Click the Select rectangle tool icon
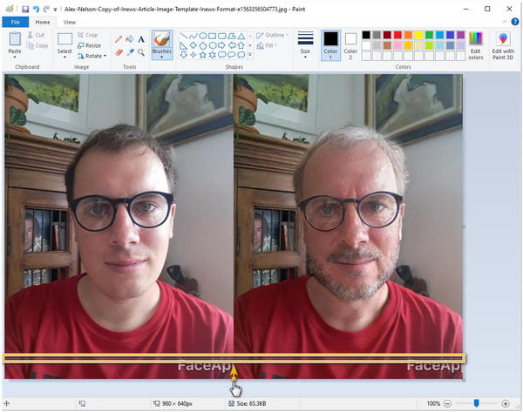The height and width of the screenshot is (412, 523). tap(65, 39)
